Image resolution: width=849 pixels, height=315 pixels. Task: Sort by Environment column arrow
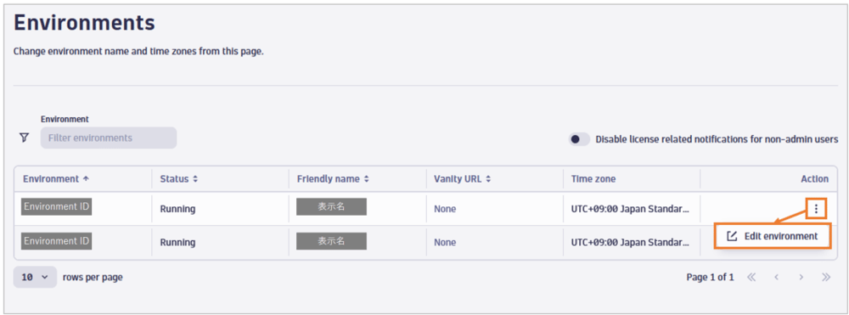click(x=84, y=178)
